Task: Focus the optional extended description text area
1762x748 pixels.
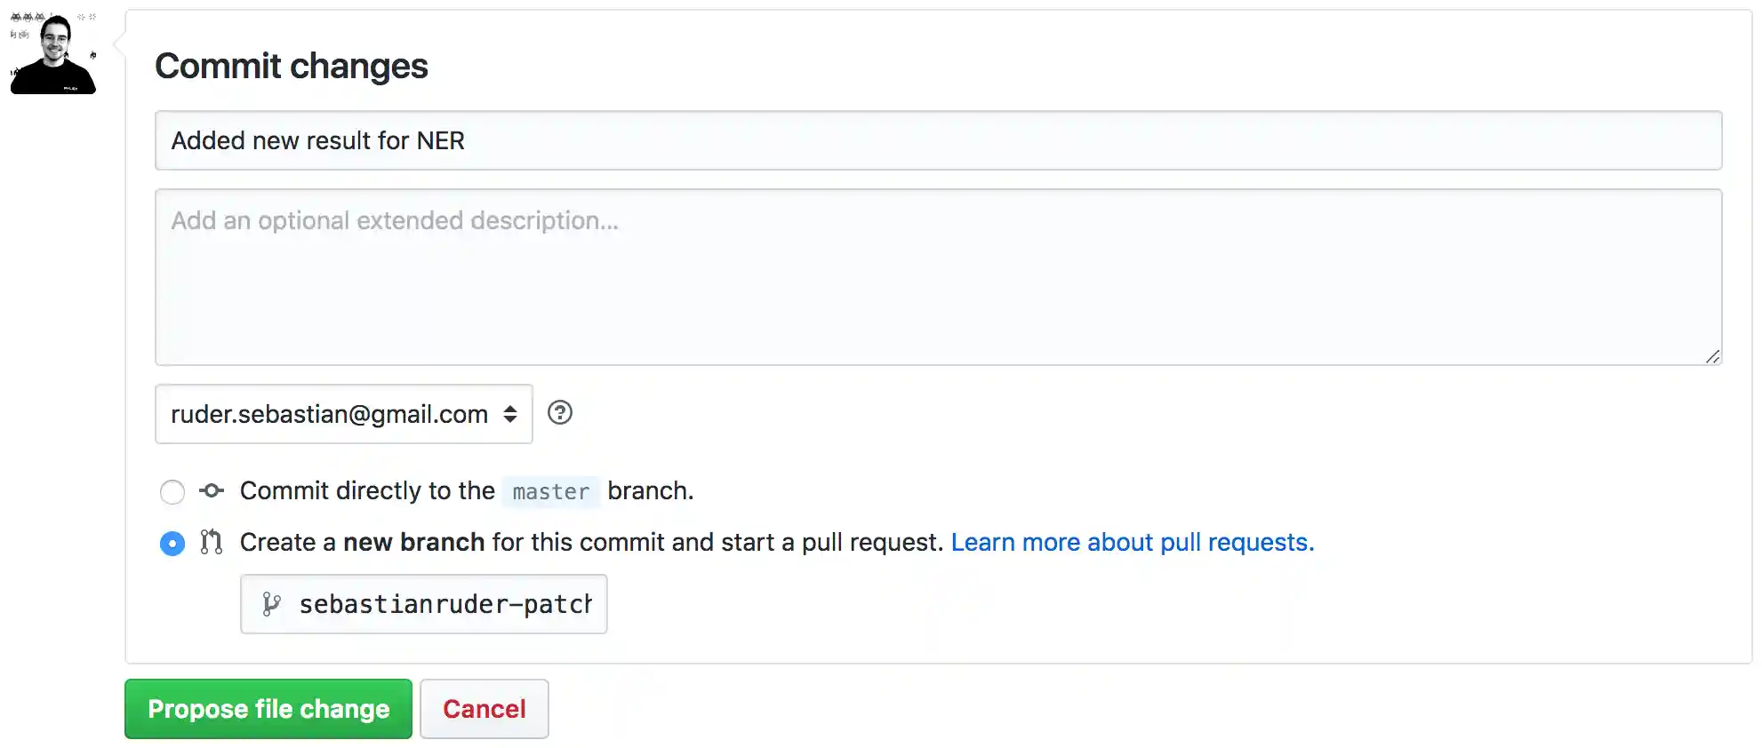Action: [x=938, y=277]
